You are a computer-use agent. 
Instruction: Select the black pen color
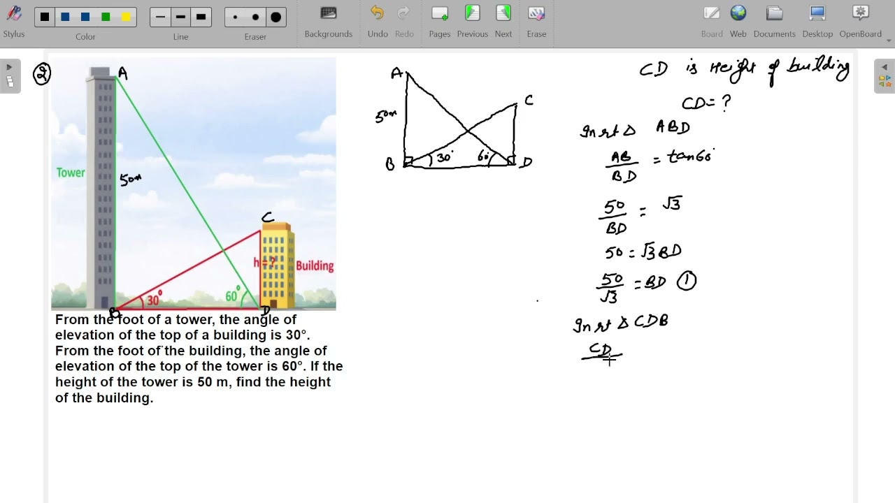[x=45, y=17]
